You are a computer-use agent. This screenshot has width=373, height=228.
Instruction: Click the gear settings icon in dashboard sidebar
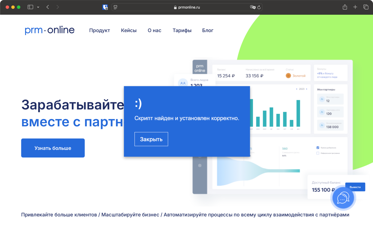[x=200, y=165]
